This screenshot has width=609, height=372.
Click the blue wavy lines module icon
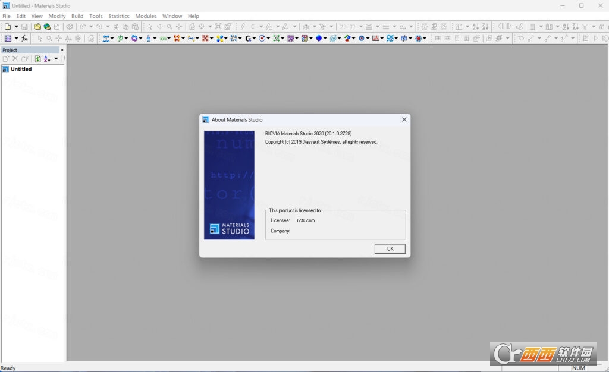click(x=390, y=38)
